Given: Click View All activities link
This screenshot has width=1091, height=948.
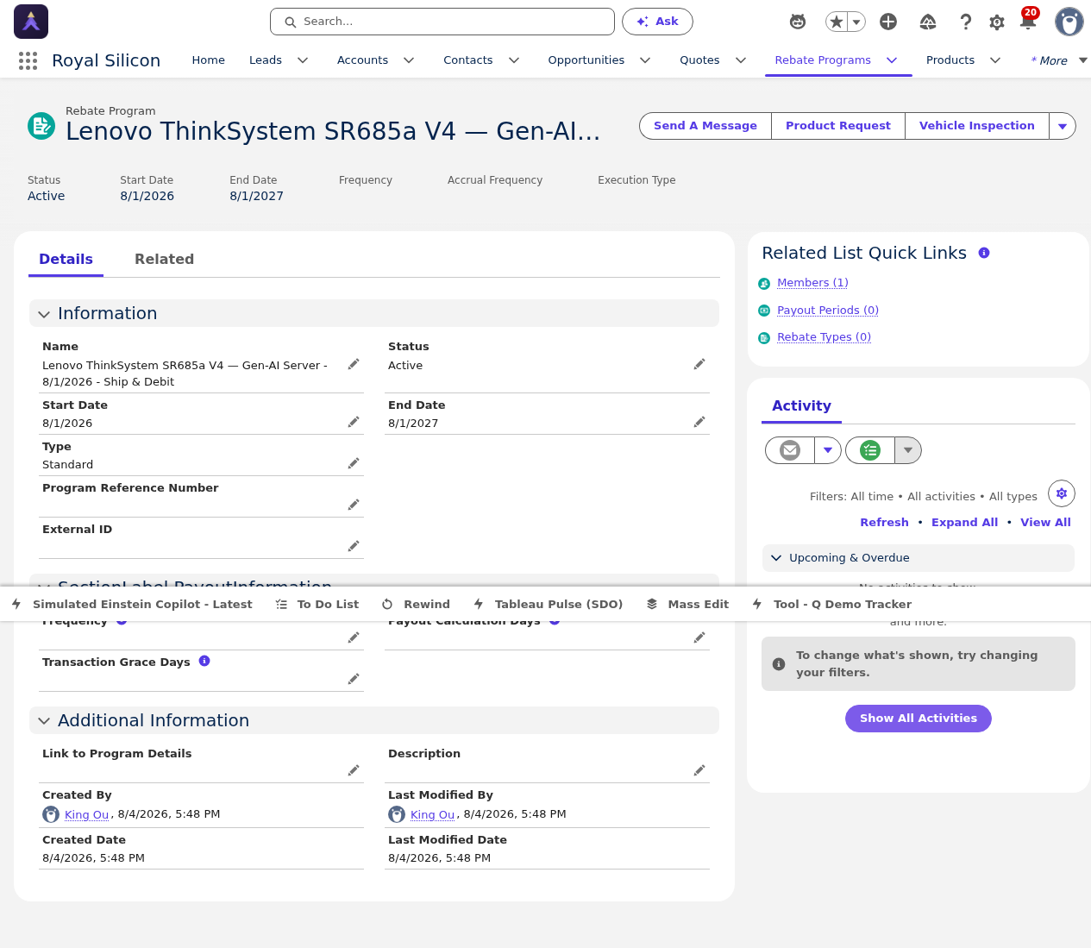Looking at the screenshot, I should [1045, 523].
